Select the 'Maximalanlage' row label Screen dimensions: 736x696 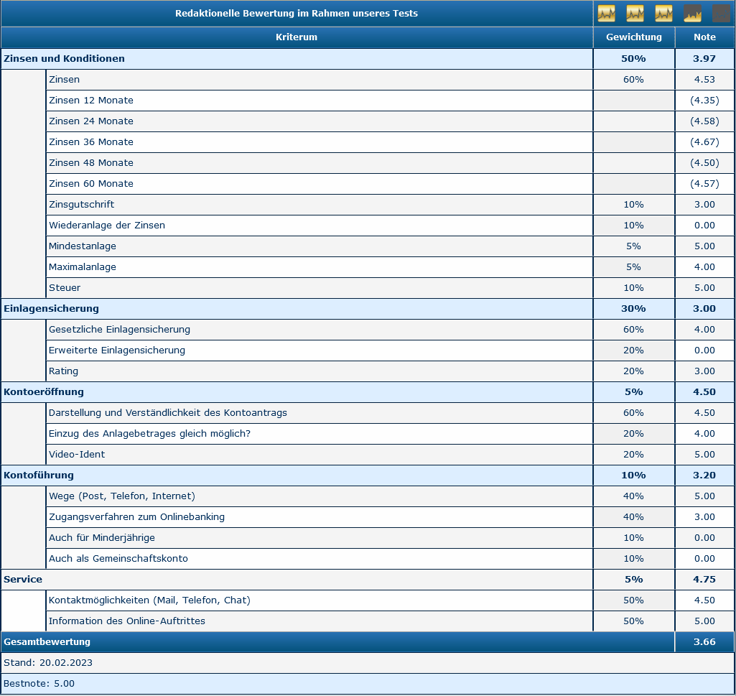pos(83,266)
